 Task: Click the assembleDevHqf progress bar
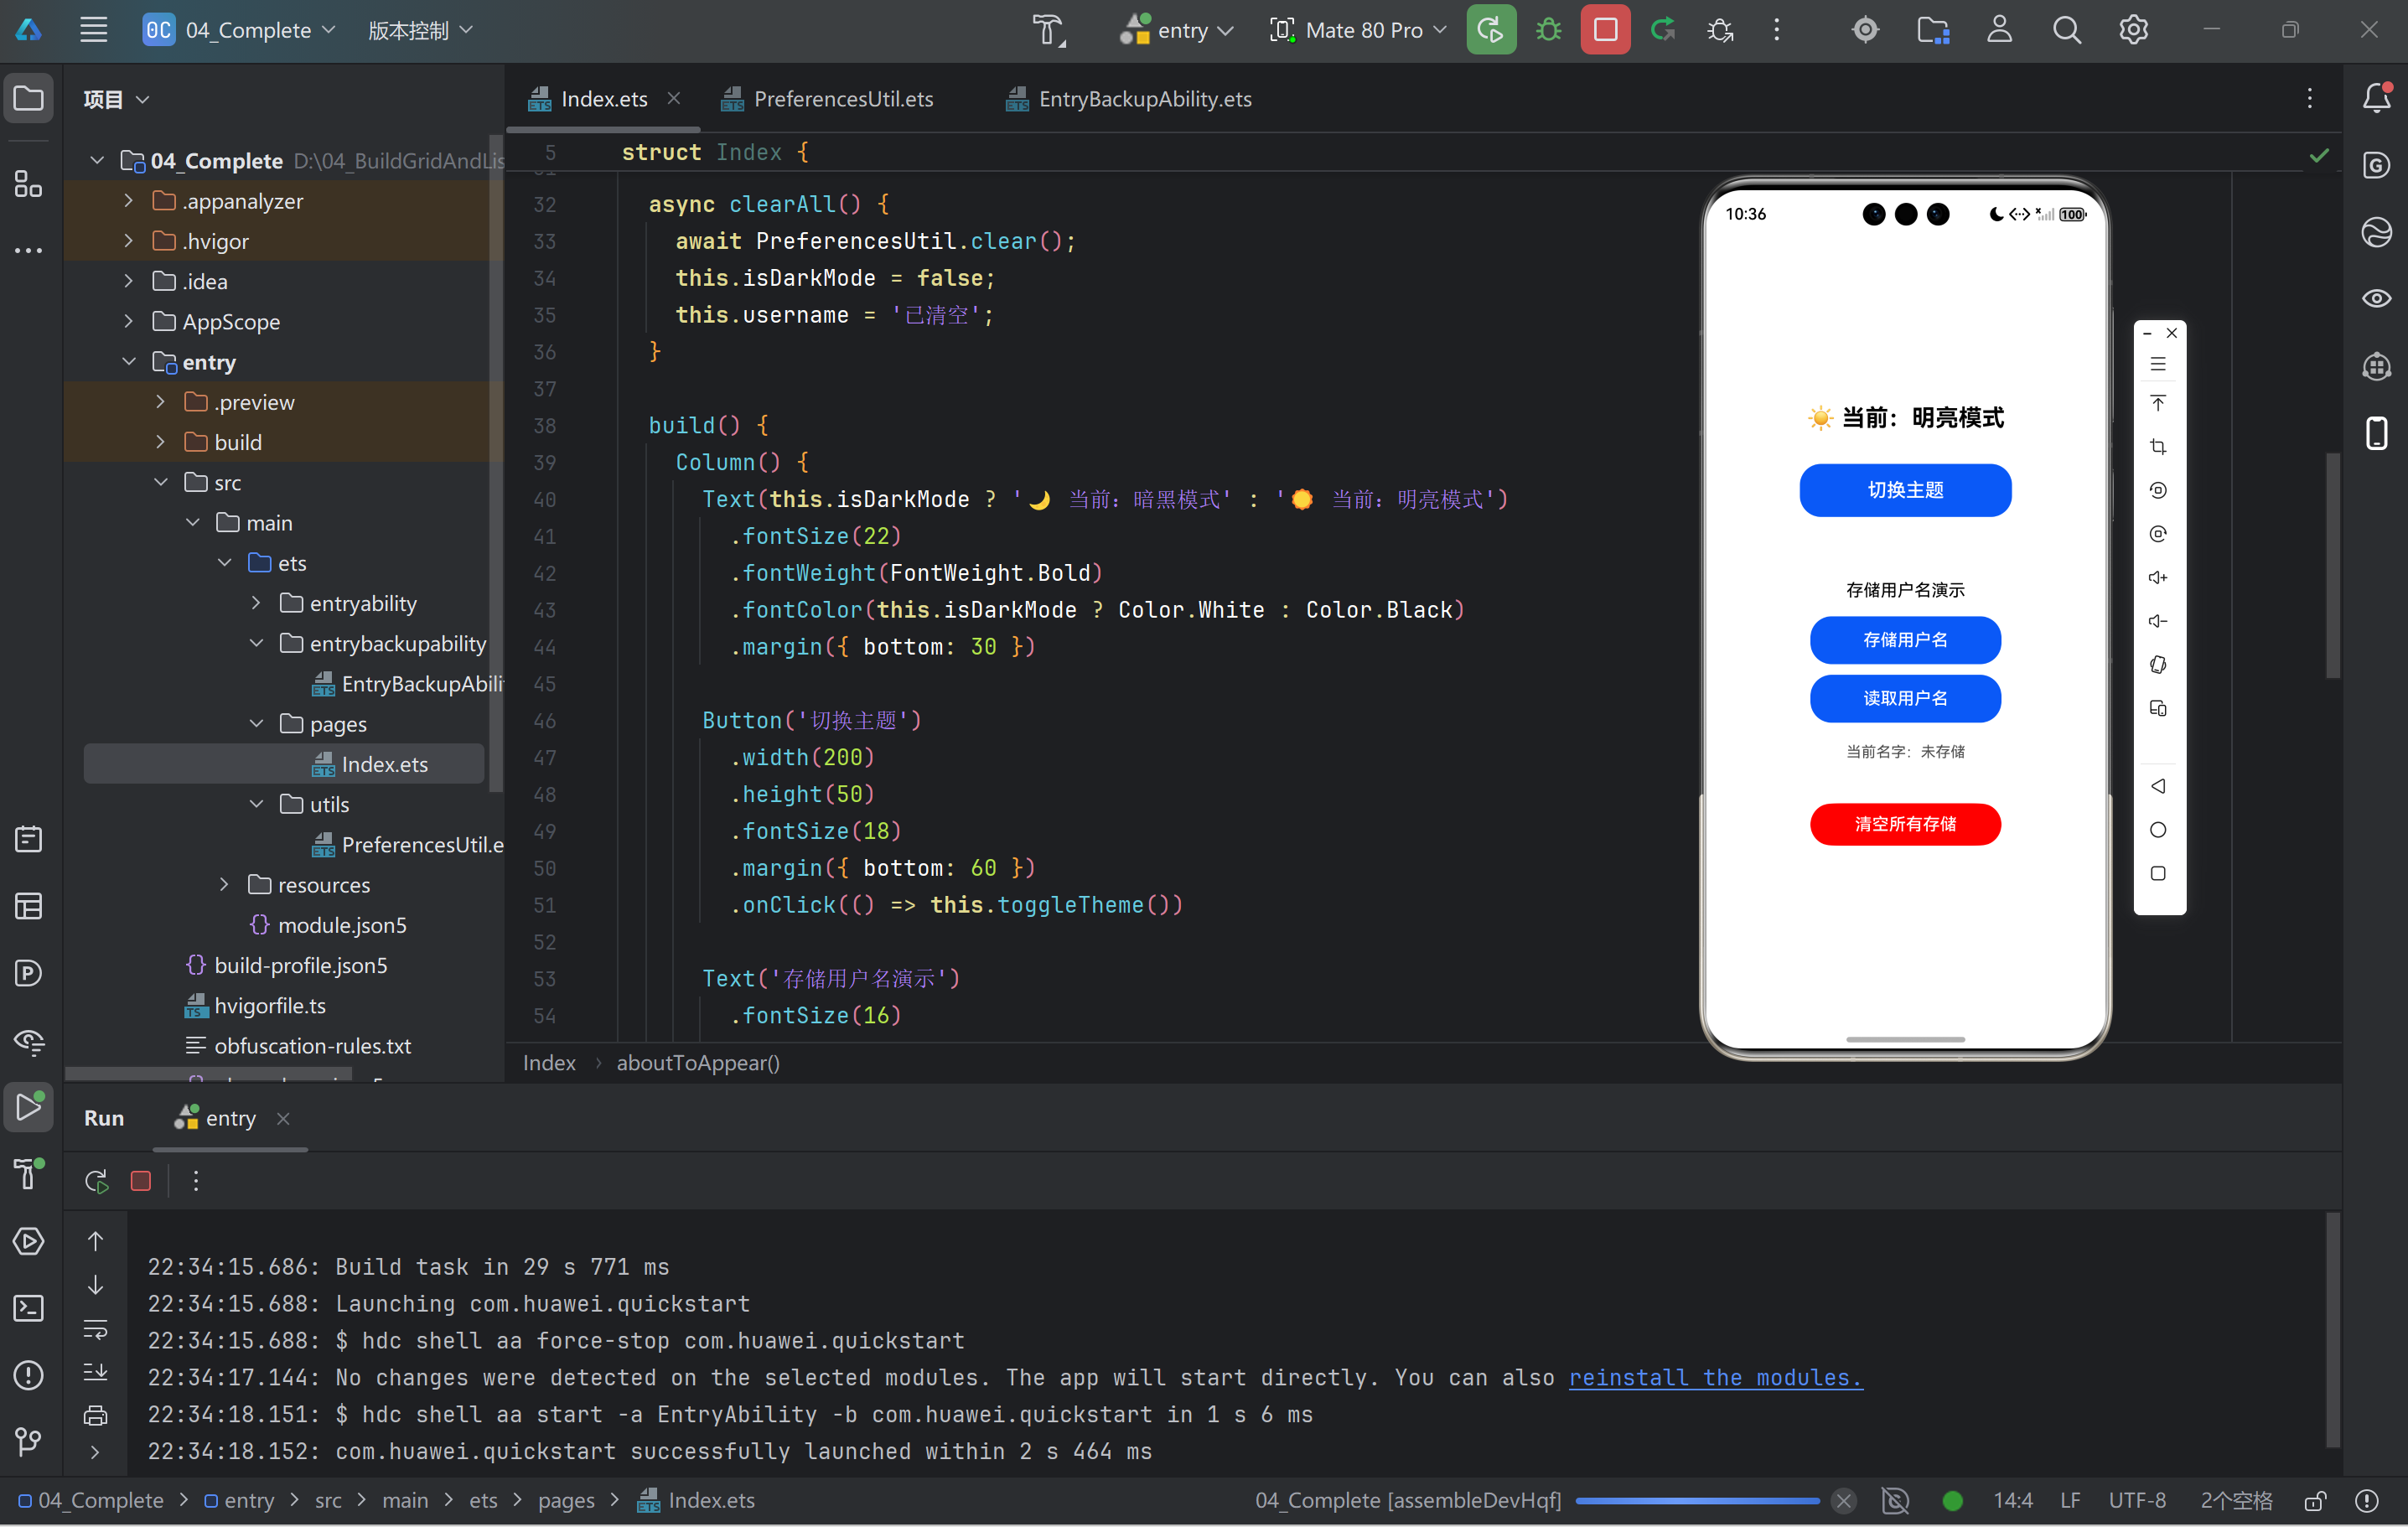pyautogui.click(x=1696, y=1500)
